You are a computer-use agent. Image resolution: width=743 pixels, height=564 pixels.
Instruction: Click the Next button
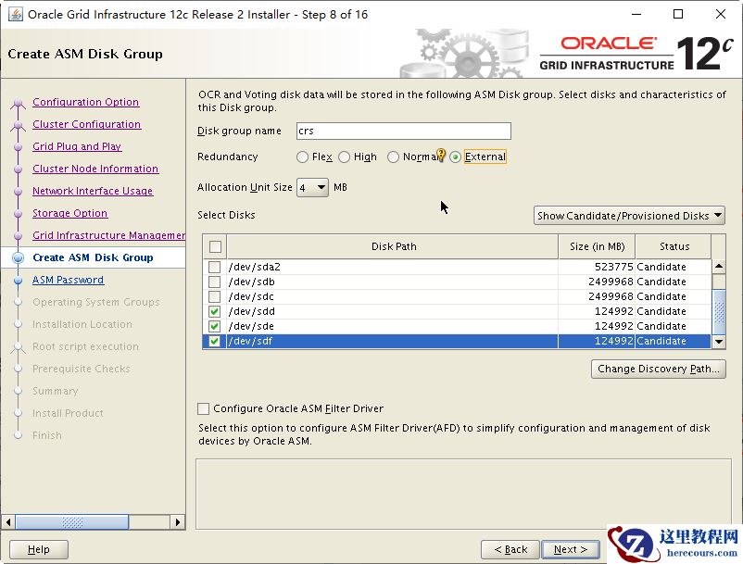(571, 549)
